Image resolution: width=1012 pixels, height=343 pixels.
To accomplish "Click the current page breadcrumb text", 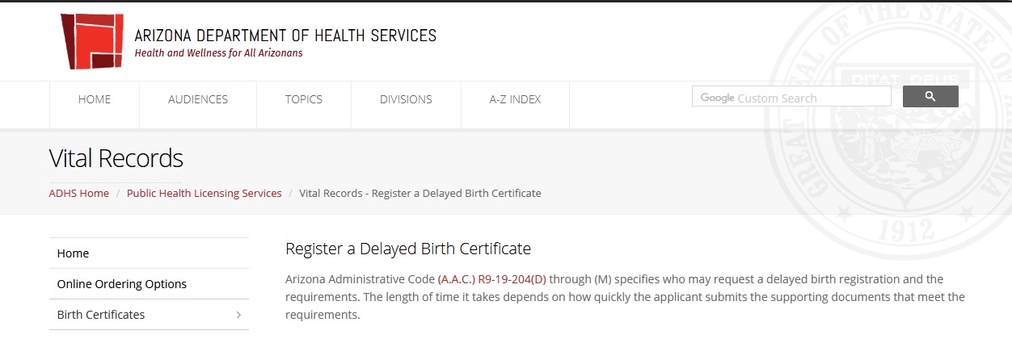I will click(x=420, y=193).
